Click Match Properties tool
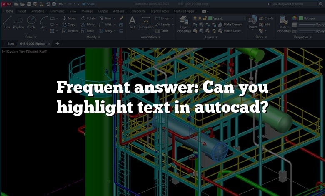325x196 pixels. [x=284, y=24]
